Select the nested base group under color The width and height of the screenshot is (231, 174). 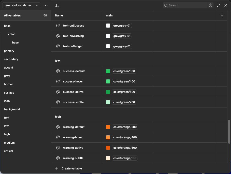pyautogui.click(x=15, y=43)
